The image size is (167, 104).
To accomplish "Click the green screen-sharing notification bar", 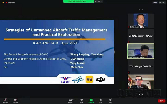I will pos(78,1).
